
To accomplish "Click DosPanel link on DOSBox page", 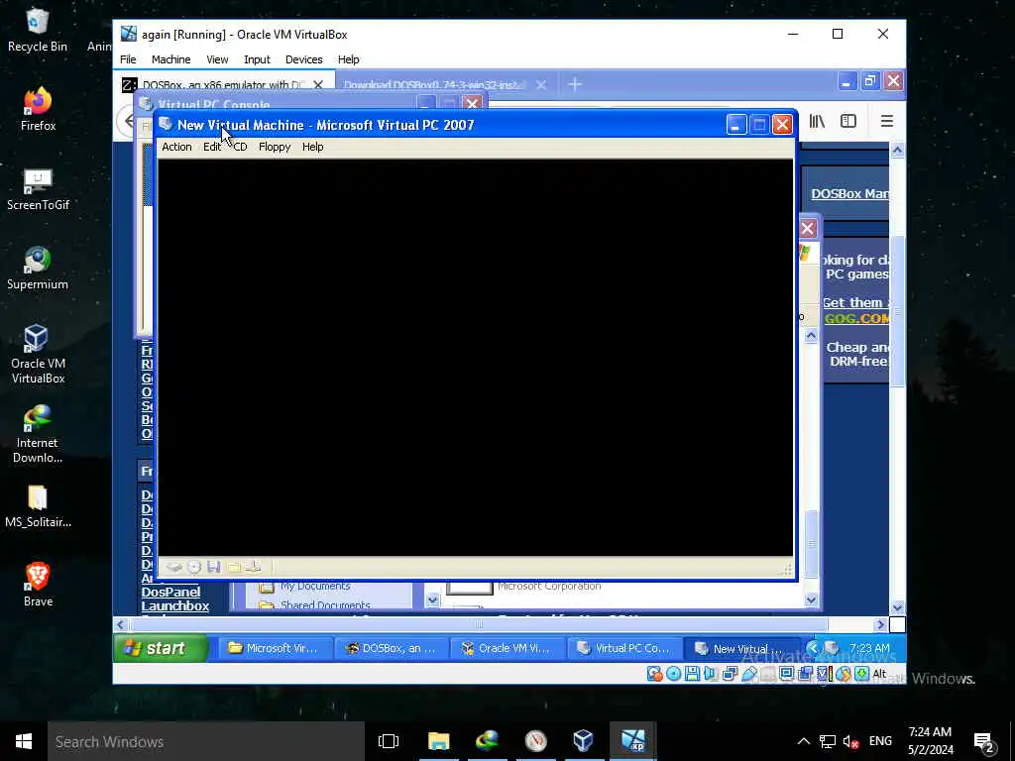I will [170, 593].
